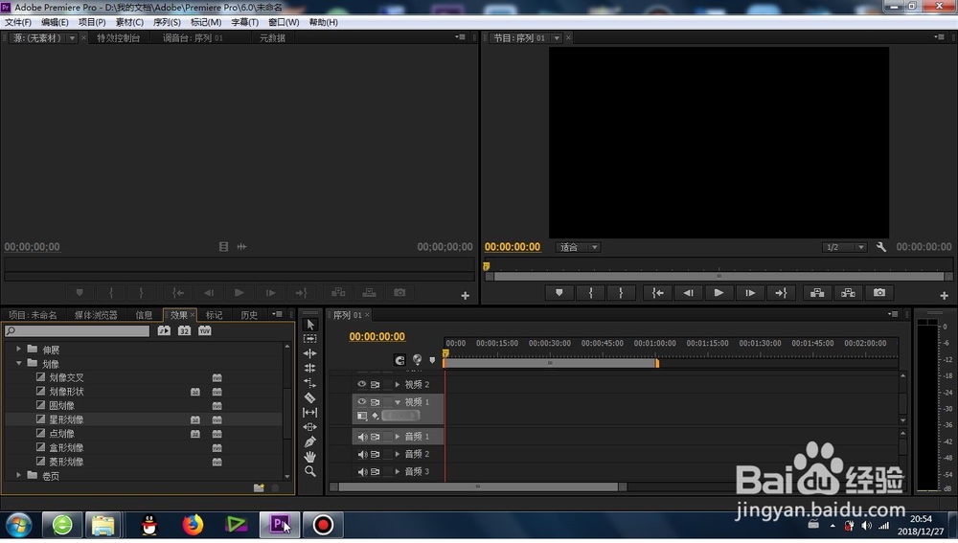This screenshot has height=543, width=958.
Task: Select the Track Select tool
Action: click(309, 338)
